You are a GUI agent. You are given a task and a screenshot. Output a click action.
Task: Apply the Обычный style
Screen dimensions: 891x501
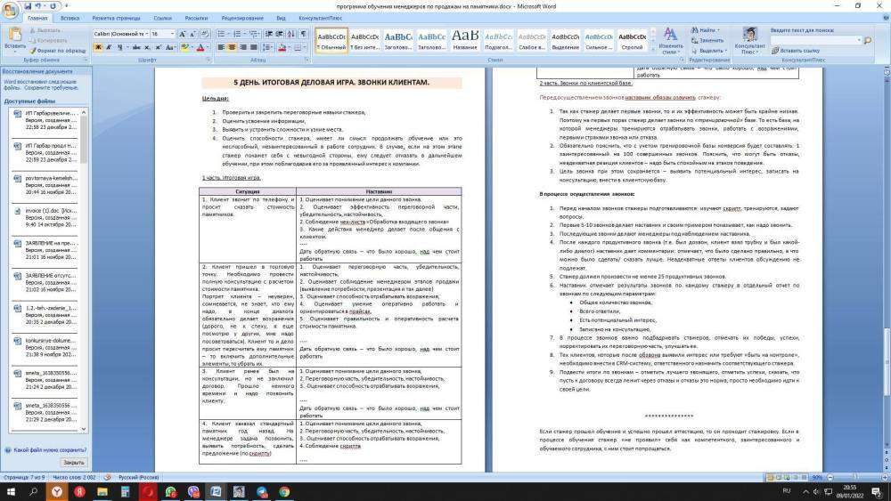331,40
